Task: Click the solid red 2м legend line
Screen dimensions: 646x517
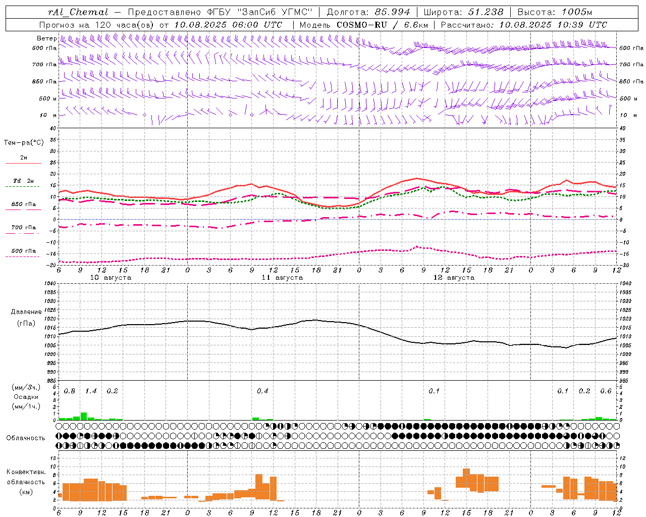Action: click(23, 163)
